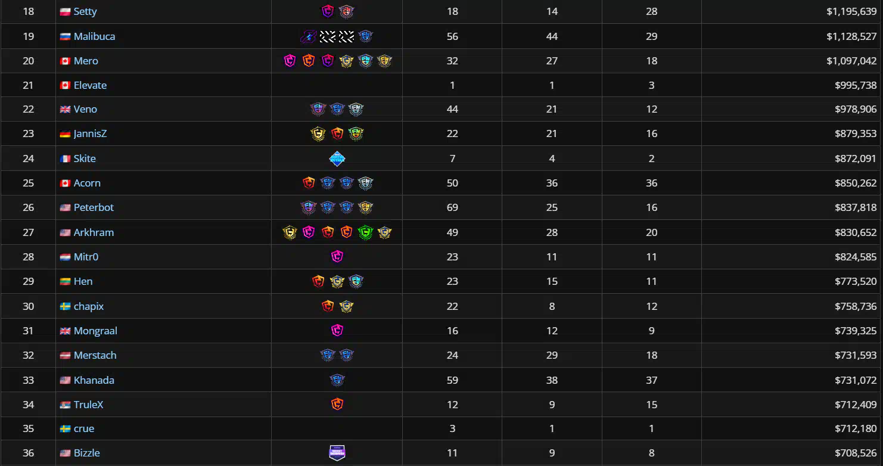Screen dimensions: 883x466
Task: Click Arkhram's bright green trophy icon
Action: (x=365, y=232)
